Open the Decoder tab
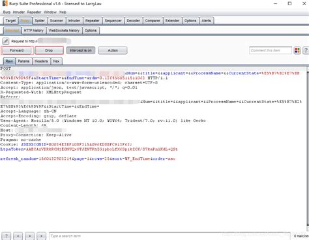Viewport: 309px width, 240px height. pyautogui.click(x=134, y=21)
